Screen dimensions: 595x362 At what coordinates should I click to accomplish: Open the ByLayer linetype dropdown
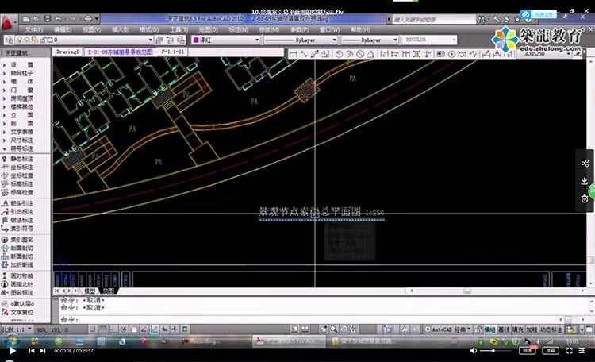coord(334,40)
